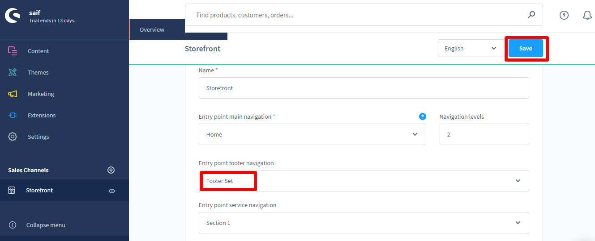Open the Content menu icon

tap(13, 51)
